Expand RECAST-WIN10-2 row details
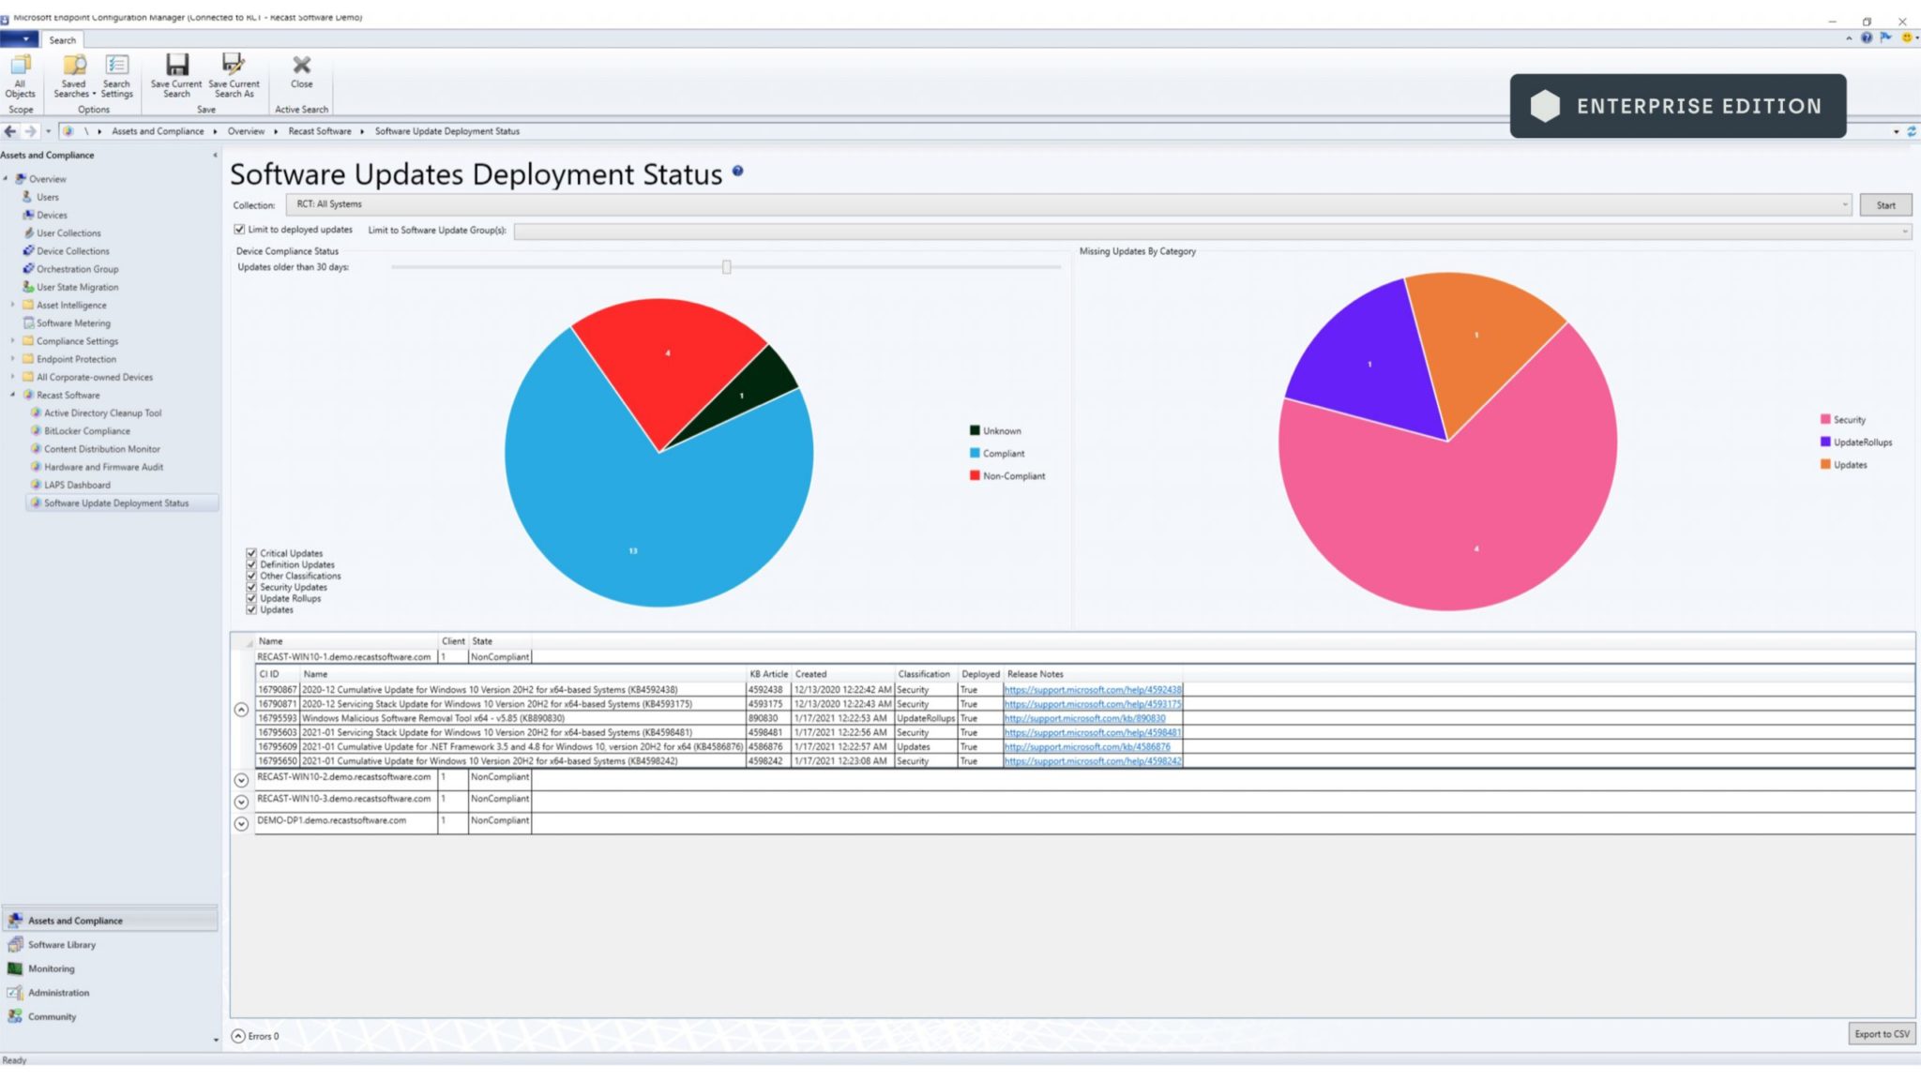Screen dimensions: 1921x1080 [241, 780]
